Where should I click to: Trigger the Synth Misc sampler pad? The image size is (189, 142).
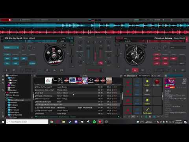point(147,110)
